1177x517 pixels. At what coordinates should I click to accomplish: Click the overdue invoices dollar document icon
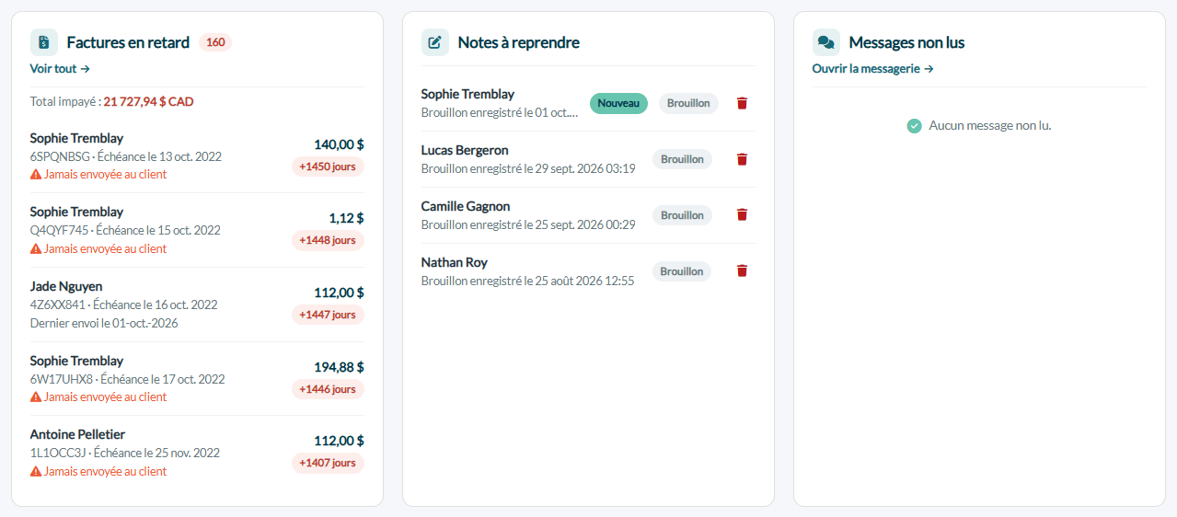click(x=44, y=42)
